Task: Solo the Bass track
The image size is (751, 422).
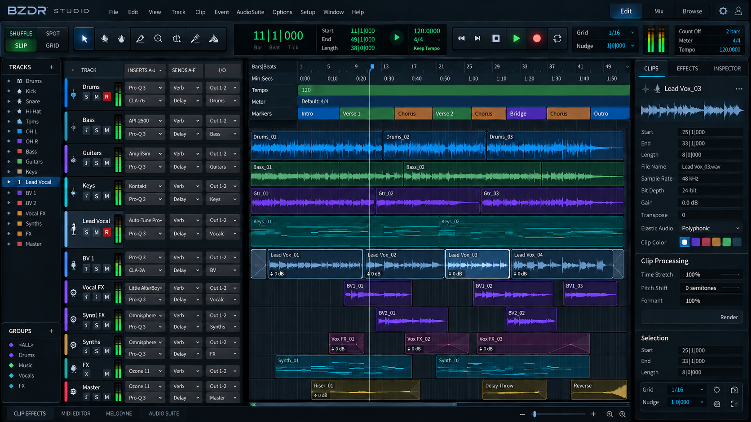Action: 96,130
